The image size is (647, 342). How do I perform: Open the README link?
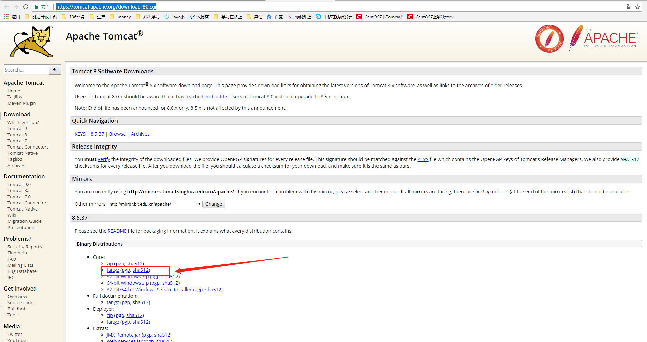coord(117,231)
